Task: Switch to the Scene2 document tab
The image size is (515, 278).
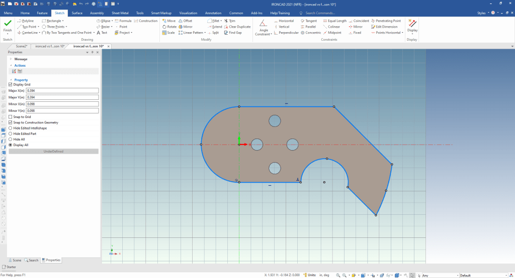Action: (21, 46)
